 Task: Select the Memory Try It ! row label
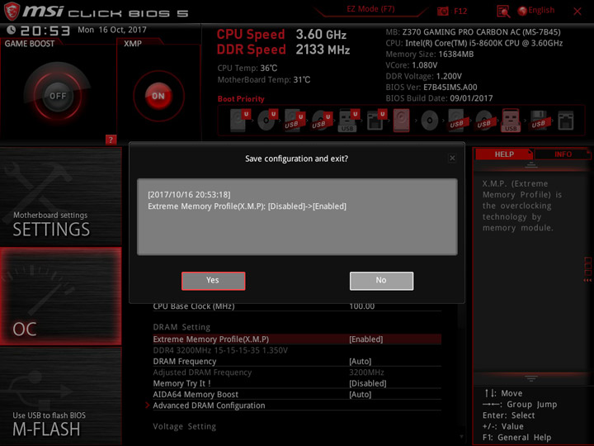181,383
